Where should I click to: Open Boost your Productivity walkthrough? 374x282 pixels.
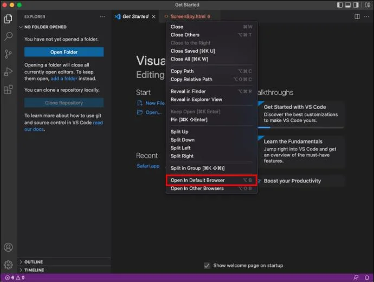click(301, 181)
